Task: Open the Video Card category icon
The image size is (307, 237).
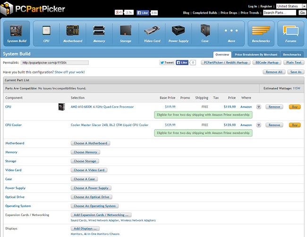Action: pos(152,33)
